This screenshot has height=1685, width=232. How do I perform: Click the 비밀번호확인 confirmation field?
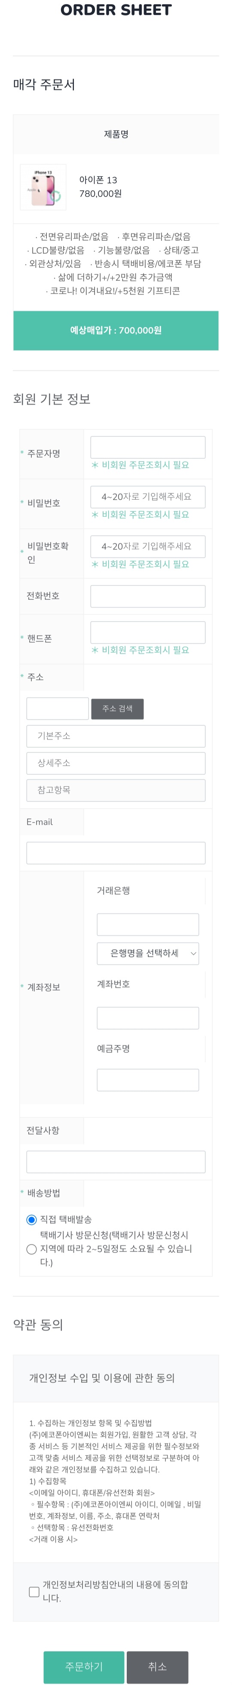coord(148,547)
